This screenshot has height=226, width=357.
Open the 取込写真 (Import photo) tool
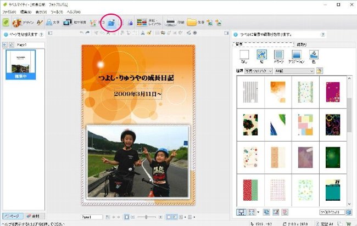click(x=74, y=22)
